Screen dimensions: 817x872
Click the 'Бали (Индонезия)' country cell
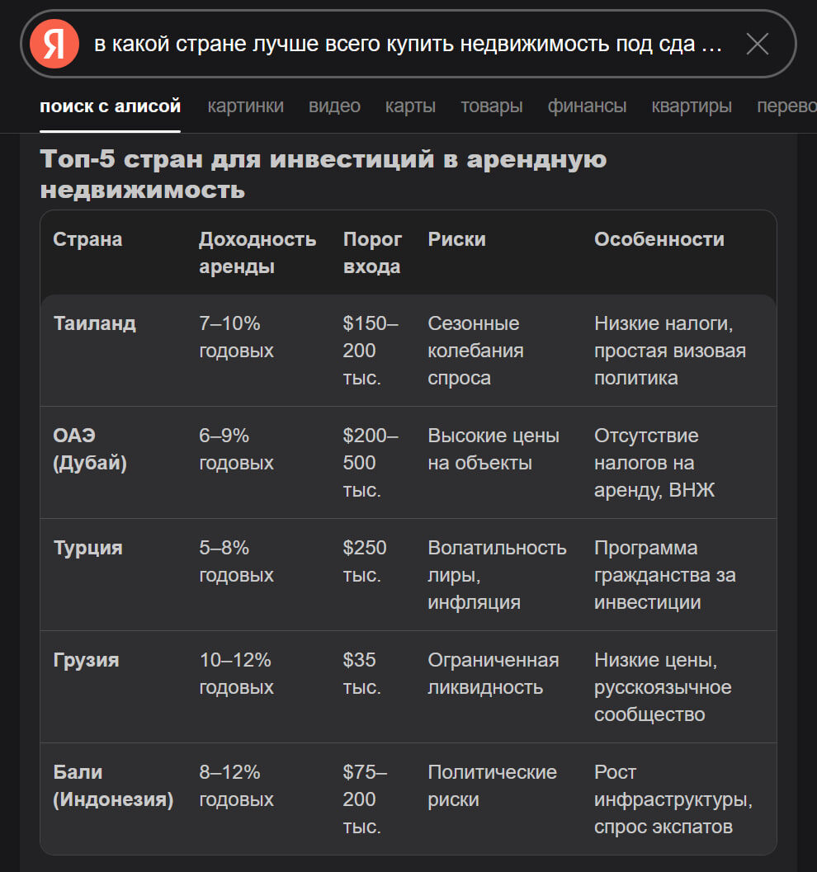(x=113, y=785)
